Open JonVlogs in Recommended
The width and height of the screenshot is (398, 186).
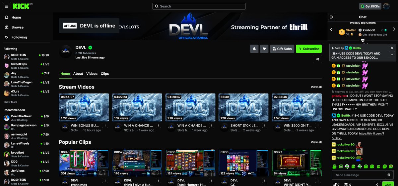coord(27,172)
